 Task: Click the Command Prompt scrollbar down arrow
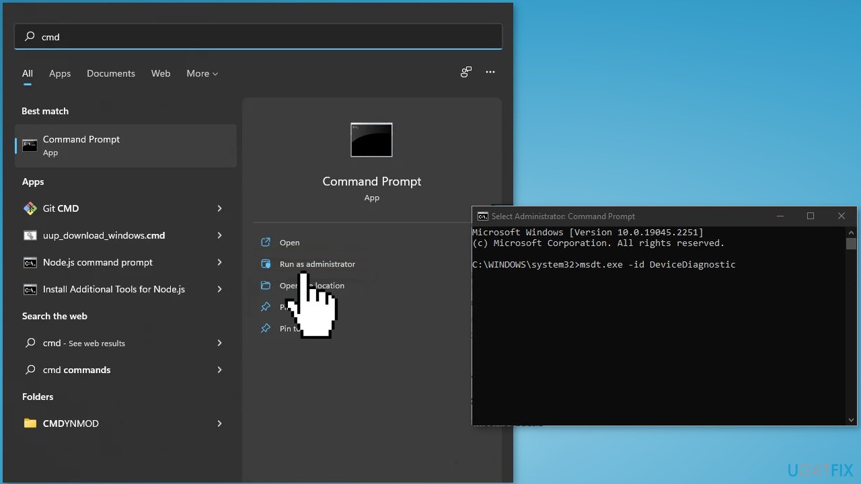(852, 420)
